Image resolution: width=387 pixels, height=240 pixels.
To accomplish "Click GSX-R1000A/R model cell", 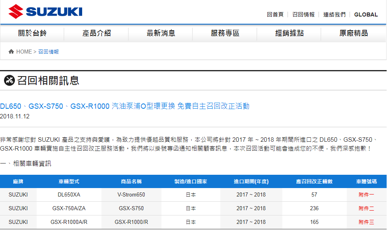I will (69, 222).
